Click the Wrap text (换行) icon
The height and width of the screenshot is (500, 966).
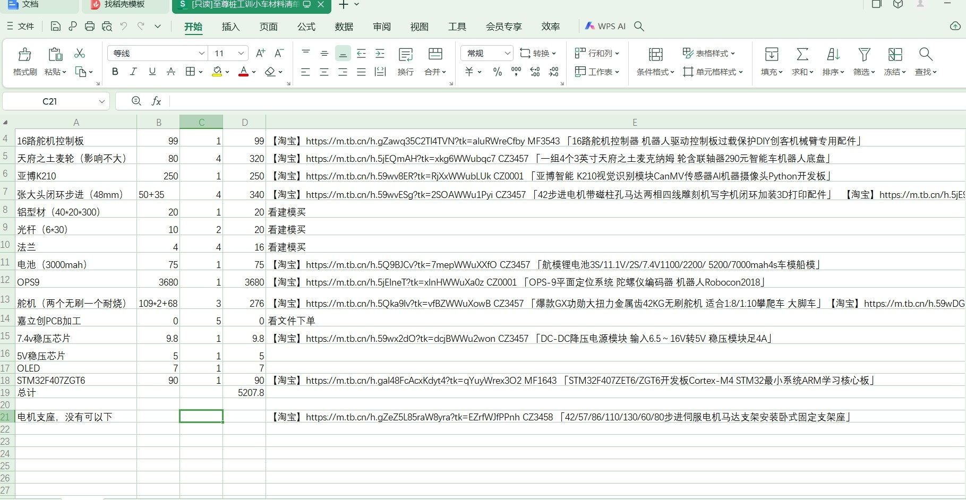click(x=405, y=55)
